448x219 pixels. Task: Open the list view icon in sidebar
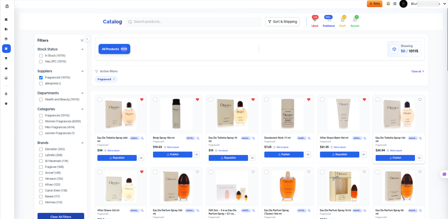coord(6,68)
